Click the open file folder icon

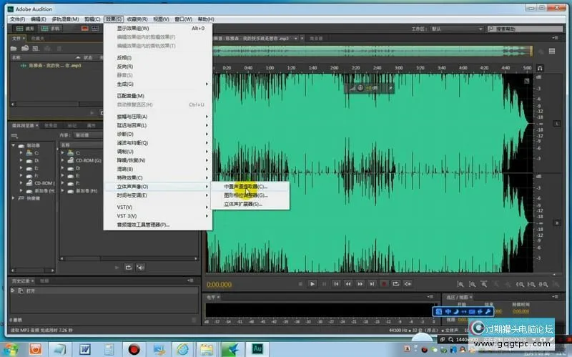point(14,47)
